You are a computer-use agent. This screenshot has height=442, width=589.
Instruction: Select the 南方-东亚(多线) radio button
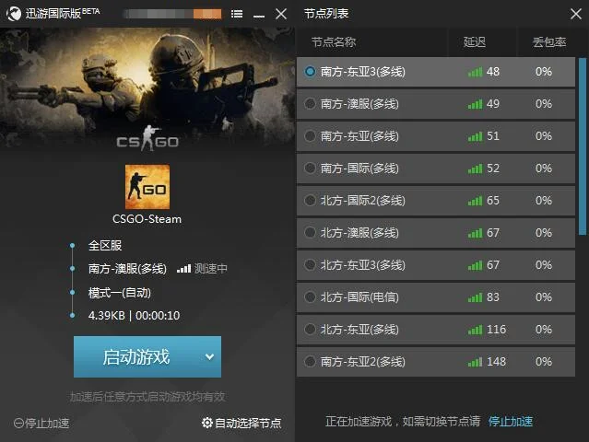(310, 136)
